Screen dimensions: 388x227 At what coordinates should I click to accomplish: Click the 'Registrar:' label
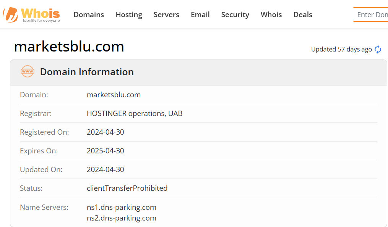pyautogui.click(x=36, y=113)
